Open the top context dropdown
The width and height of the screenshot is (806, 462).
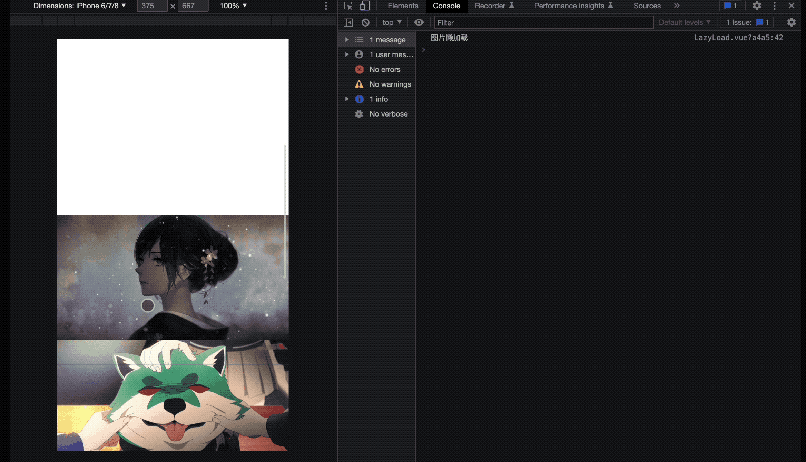click(x=392, y=22)
